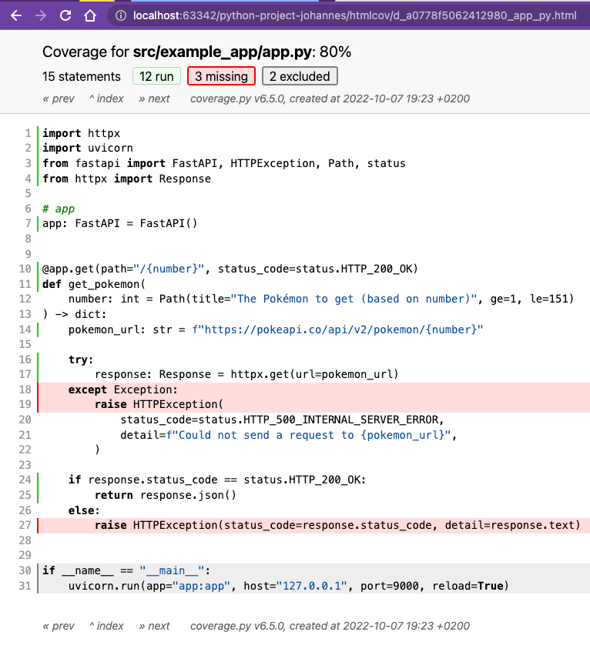Open the top '« prev' file link
Screen dimensions: 590x652
(x=59, y=99)
